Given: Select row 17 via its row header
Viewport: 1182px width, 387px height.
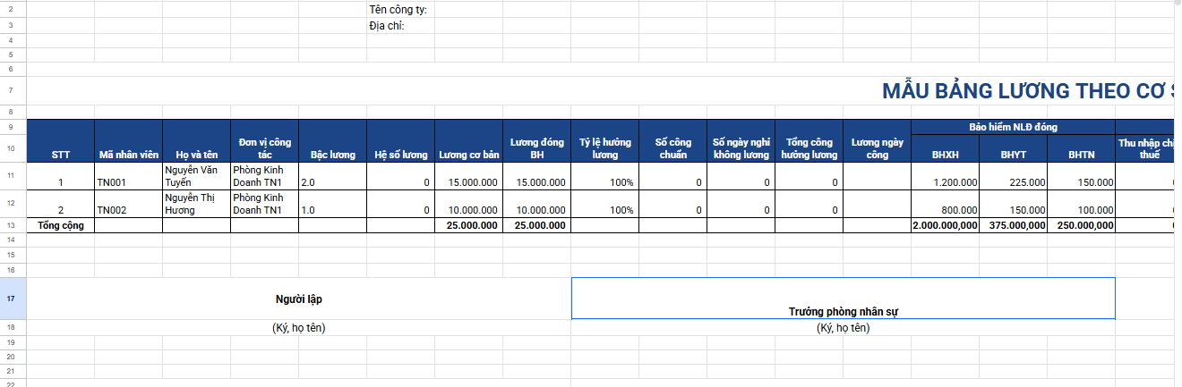Looking at the screenshot, I should pyautogui.click(x=13, y=299).
